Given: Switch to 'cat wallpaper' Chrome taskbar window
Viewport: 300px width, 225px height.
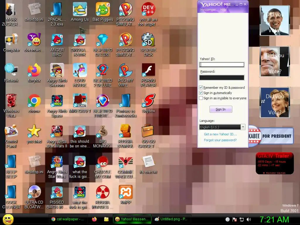Looking at the screenshot, I should 68,219.
